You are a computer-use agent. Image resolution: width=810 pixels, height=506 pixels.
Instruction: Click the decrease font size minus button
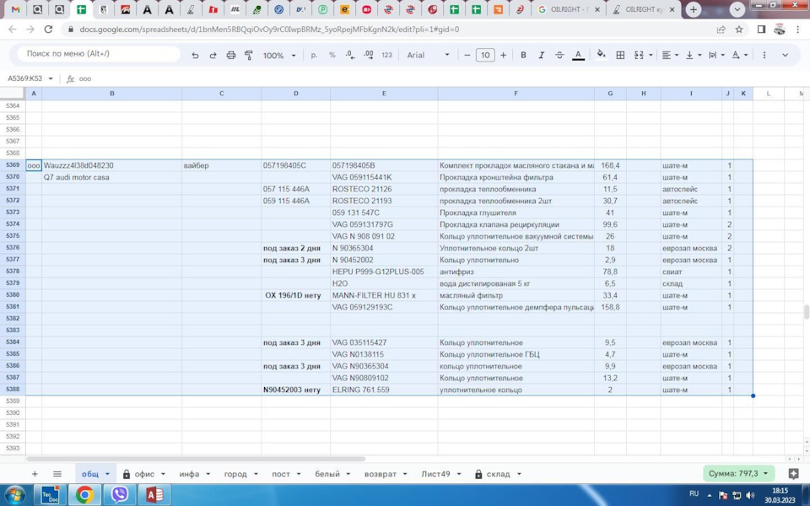click(467, 55)
